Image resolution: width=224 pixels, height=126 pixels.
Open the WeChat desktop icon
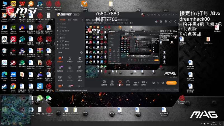(48, 99)
